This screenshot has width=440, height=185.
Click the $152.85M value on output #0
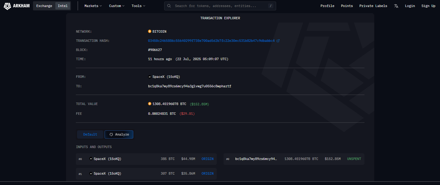pos(333,159)
